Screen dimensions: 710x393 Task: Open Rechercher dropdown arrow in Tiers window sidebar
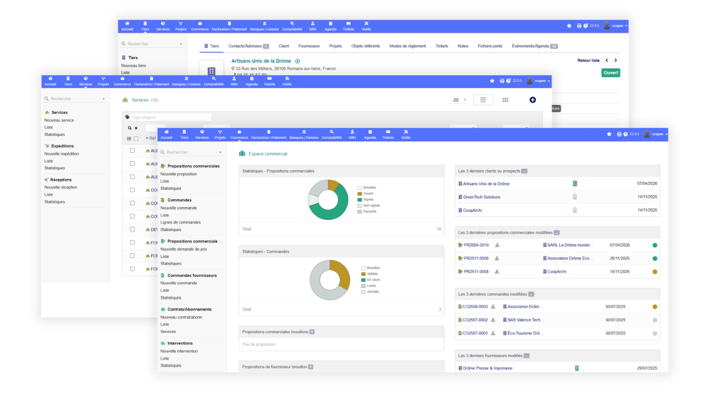[x=181, y=44]
